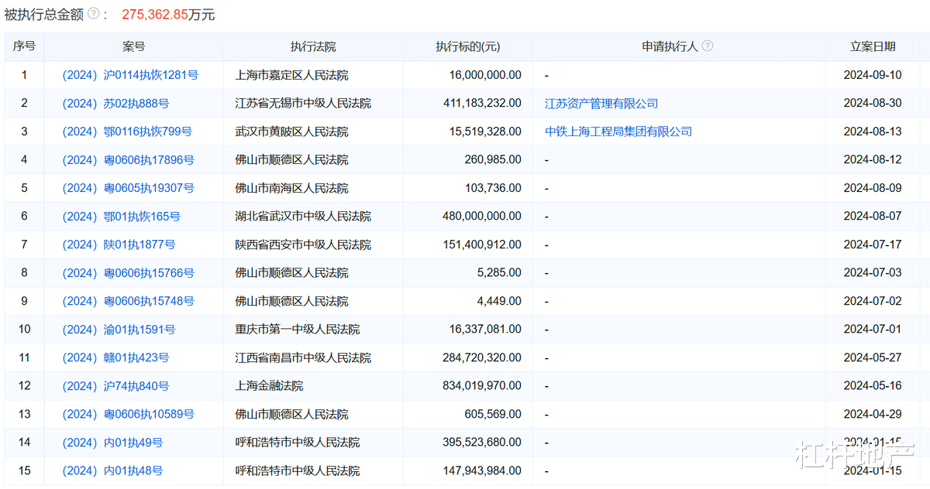Click filing date 2024-08-09
Screen dimensions: 930x489
[x=873, y=188]
